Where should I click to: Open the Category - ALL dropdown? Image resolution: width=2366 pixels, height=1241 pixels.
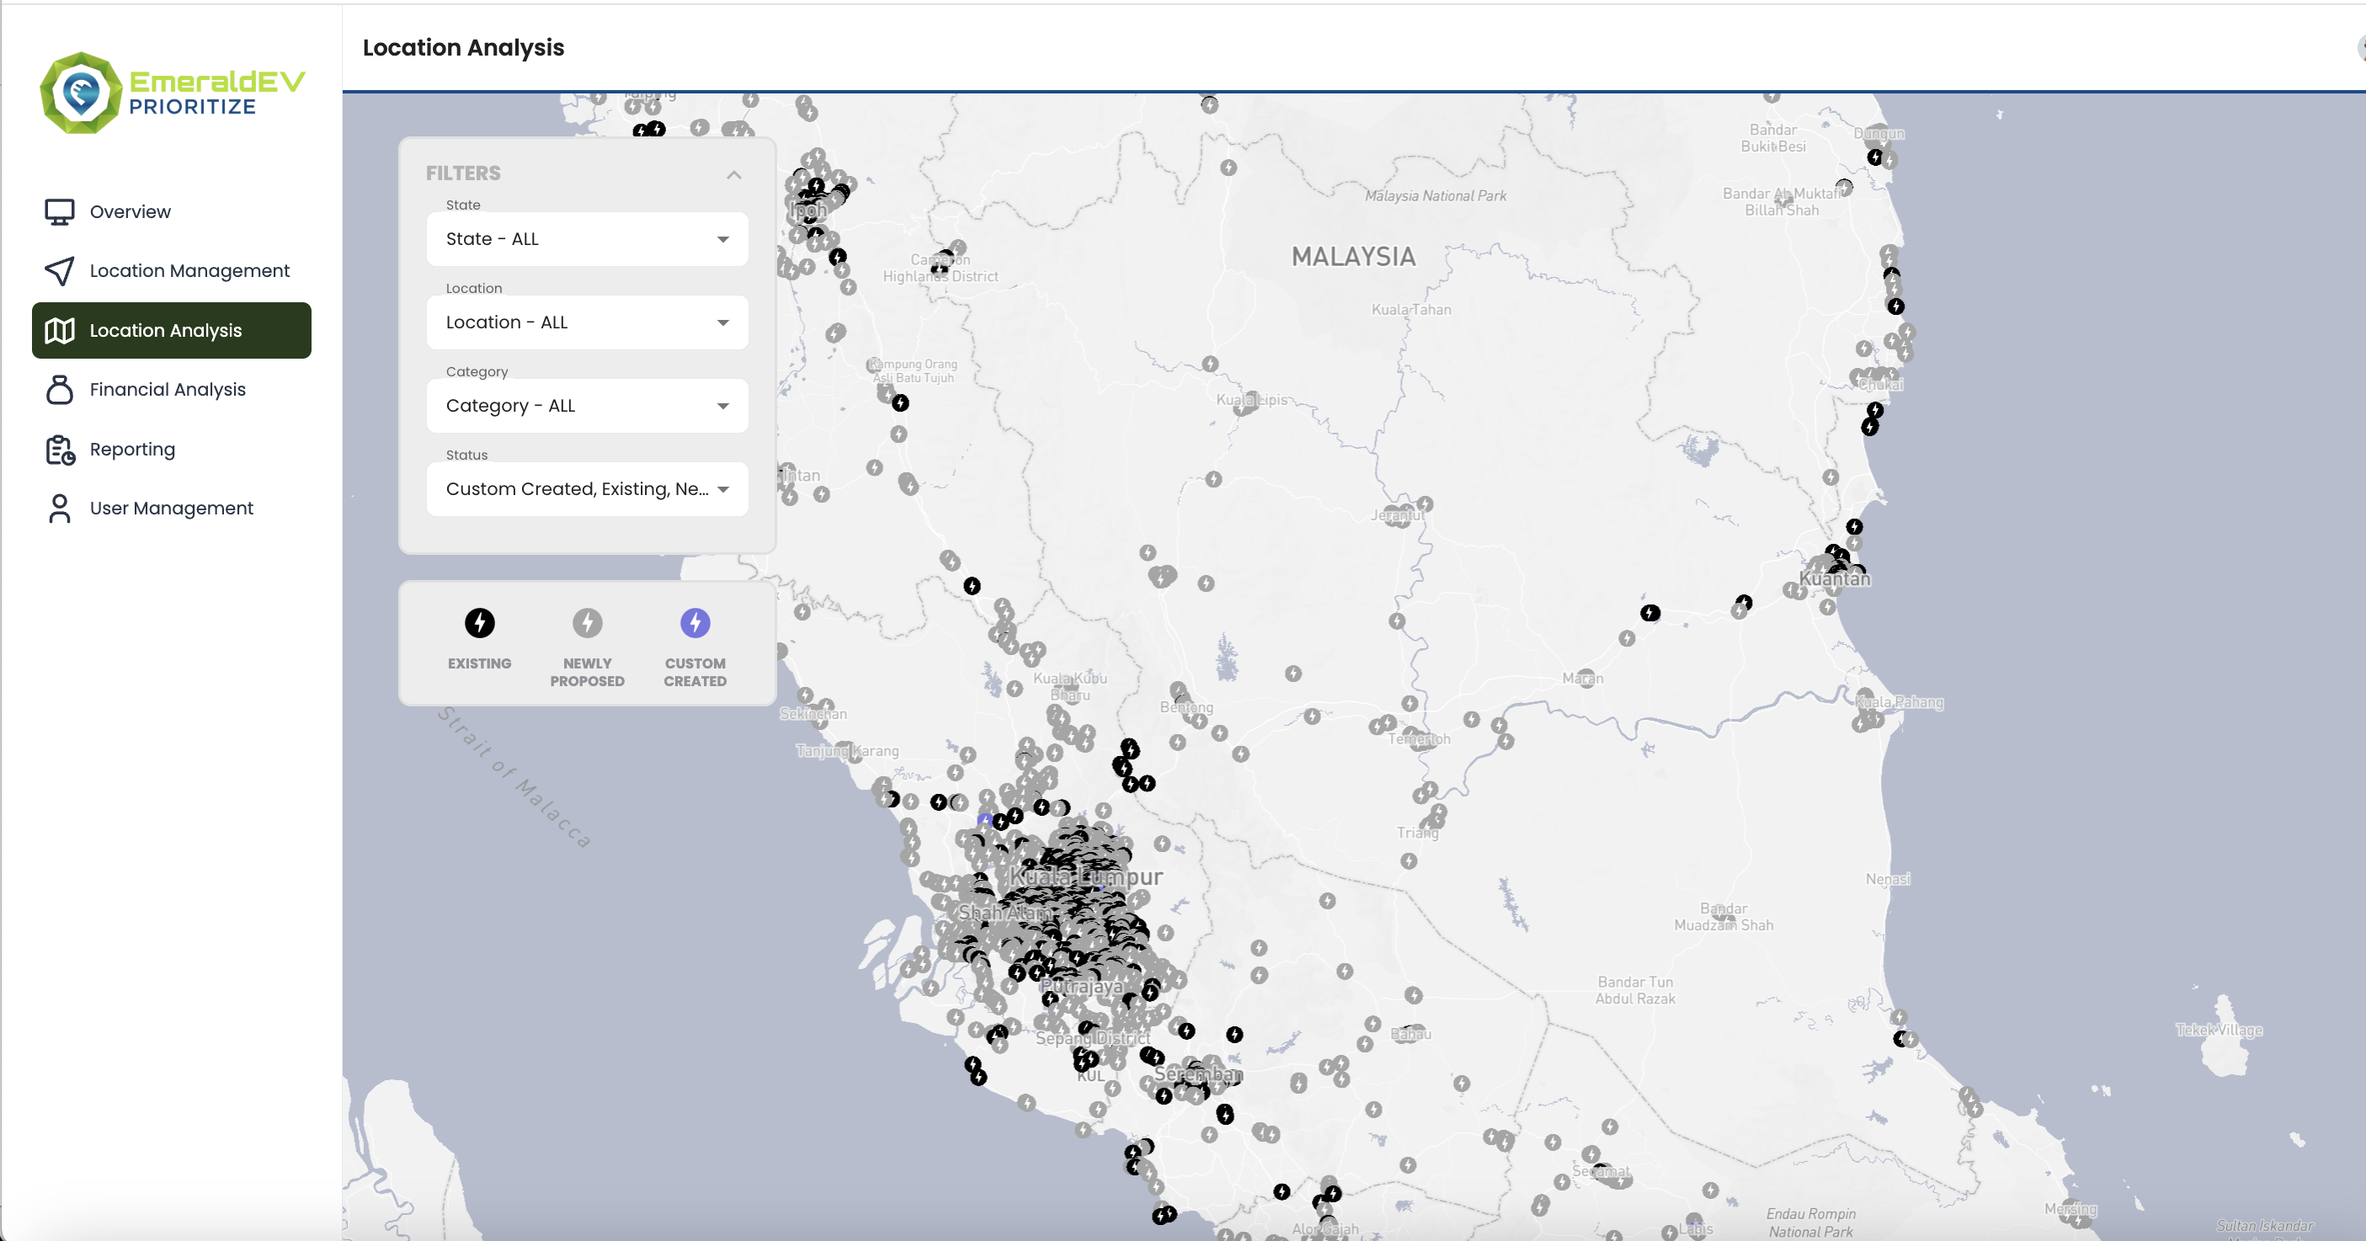point(587,406)
